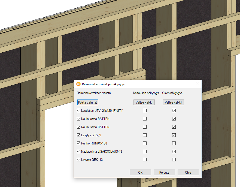Viewport: 240px width, 187px height.
Task: Click the Osien näkyvyys column heading
Action: pyautogui.click(x=172, y=93)
